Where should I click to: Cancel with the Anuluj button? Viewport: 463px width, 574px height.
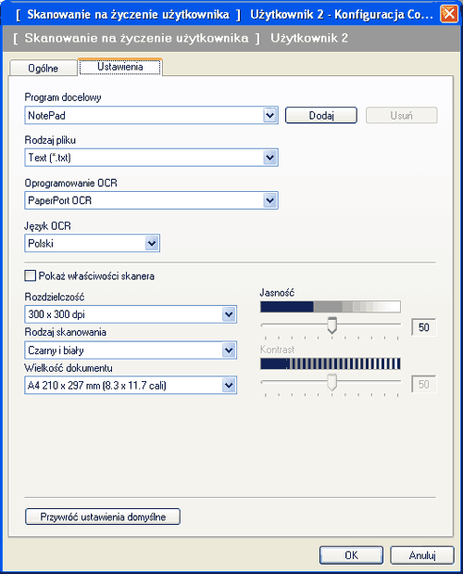click(x=422, y=555)
